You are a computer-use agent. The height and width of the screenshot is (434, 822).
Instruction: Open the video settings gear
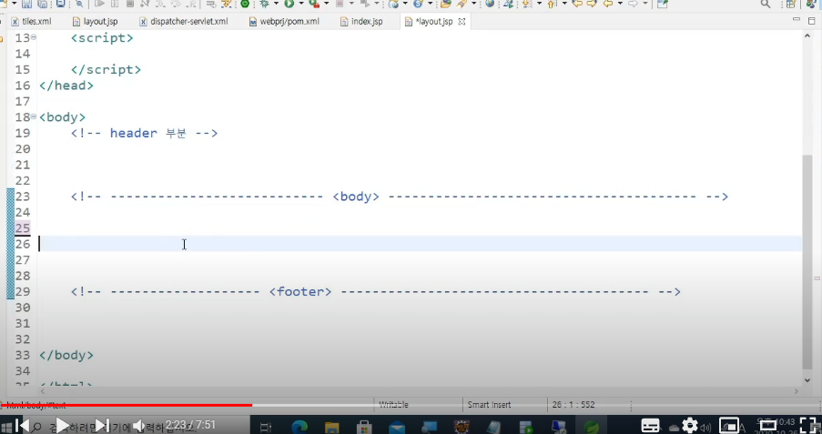coord(690,425)
